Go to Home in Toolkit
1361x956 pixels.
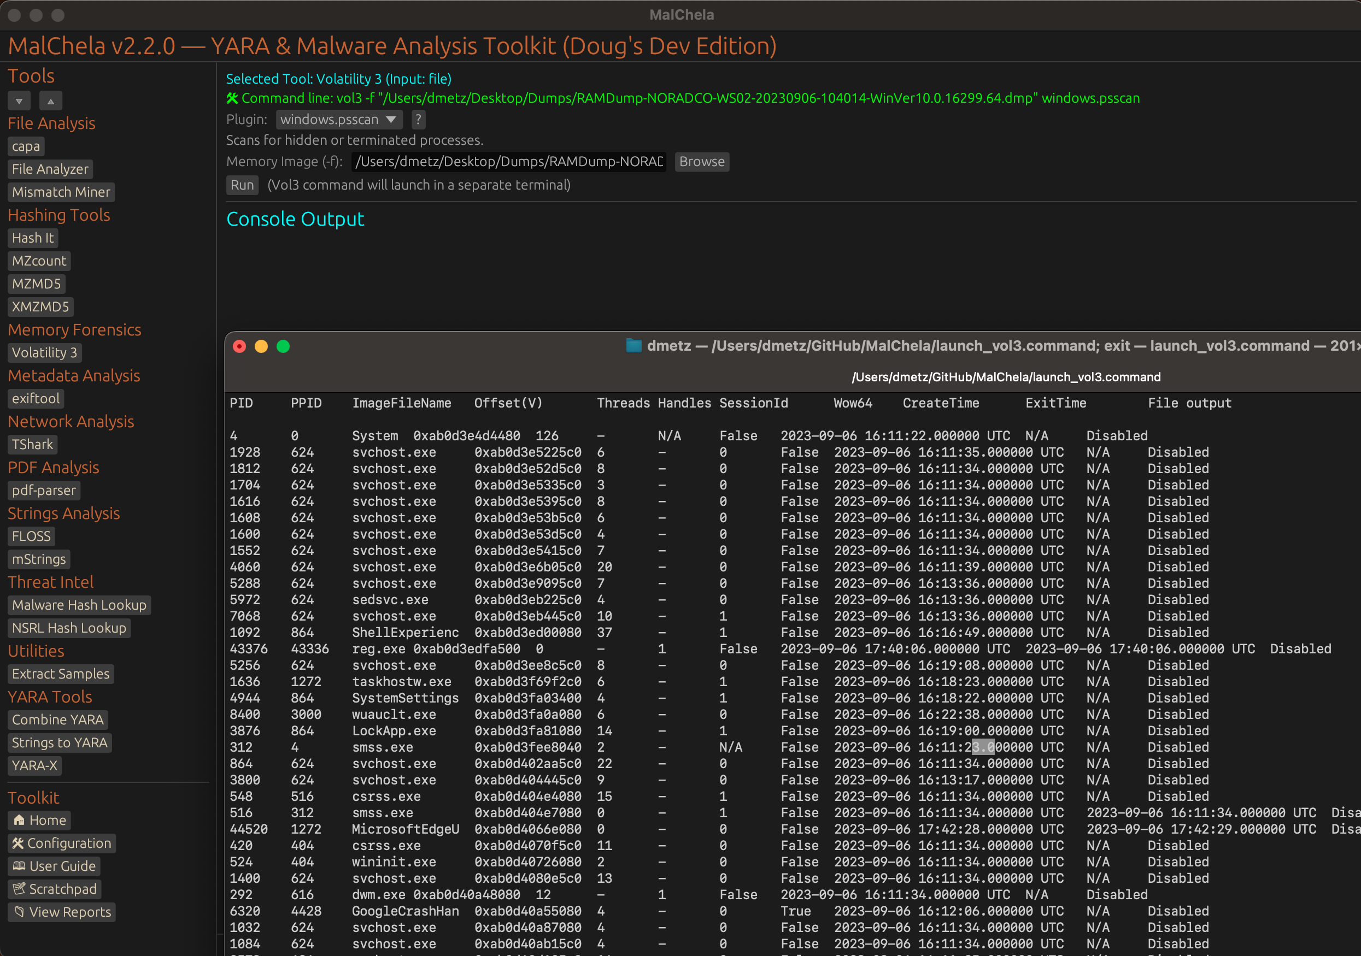click(x=39, y=821)
